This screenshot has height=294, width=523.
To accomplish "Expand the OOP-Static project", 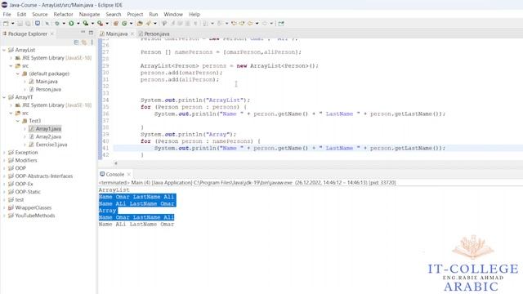I will tap(4, 192).
